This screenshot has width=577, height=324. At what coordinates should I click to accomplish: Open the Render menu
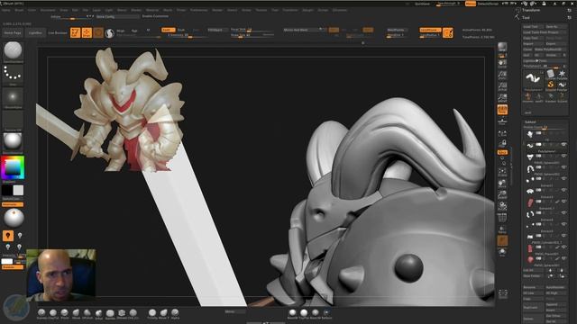(x=217, y=10)
